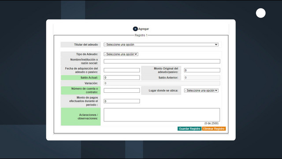Screen dimensions: 282x159
Task: Click the (0 de 2500) character counter
Action: (211, 123)
